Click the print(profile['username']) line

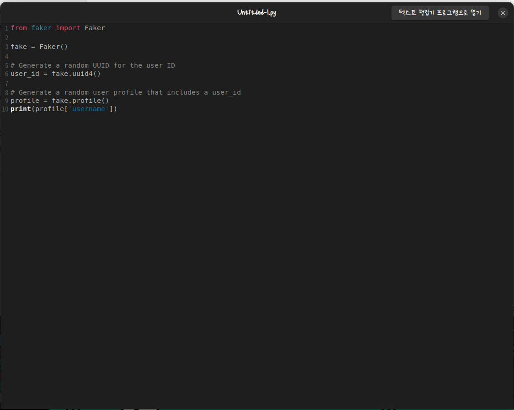pos(64,109)
